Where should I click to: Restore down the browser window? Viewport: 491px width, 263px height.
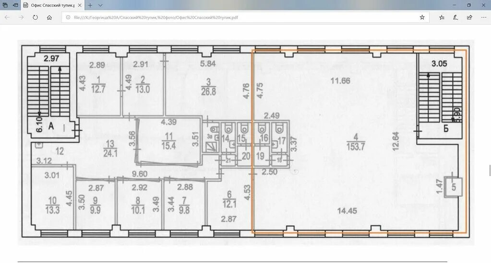click(x=469, y=5)
